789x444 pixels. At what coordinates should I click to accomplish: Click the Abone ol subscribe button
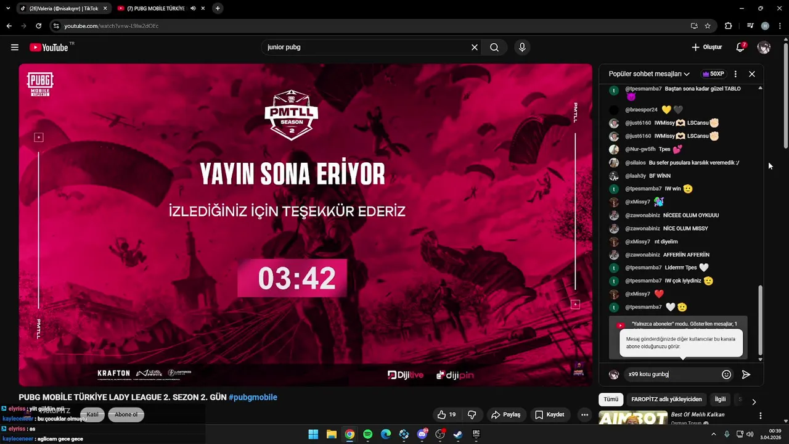pos(126,414)
